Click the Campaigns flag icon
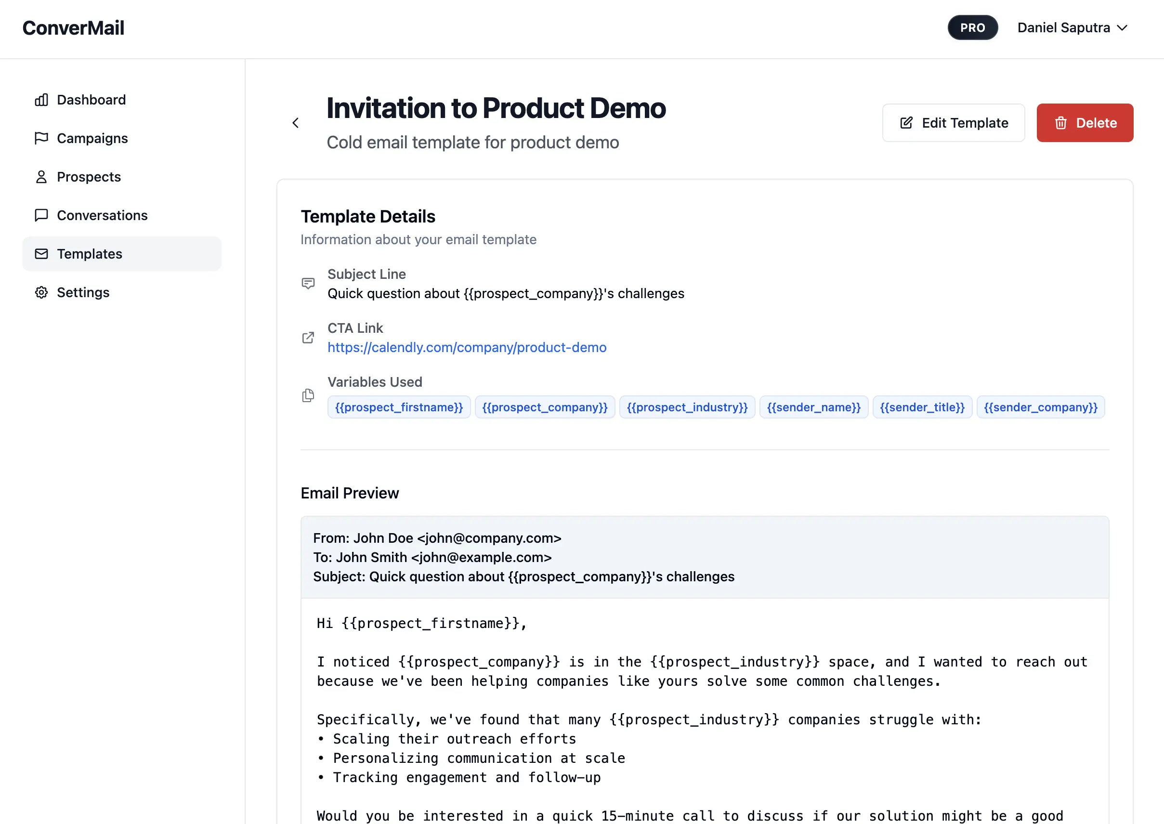This screenshot has height=824, width=1164. 41,138
